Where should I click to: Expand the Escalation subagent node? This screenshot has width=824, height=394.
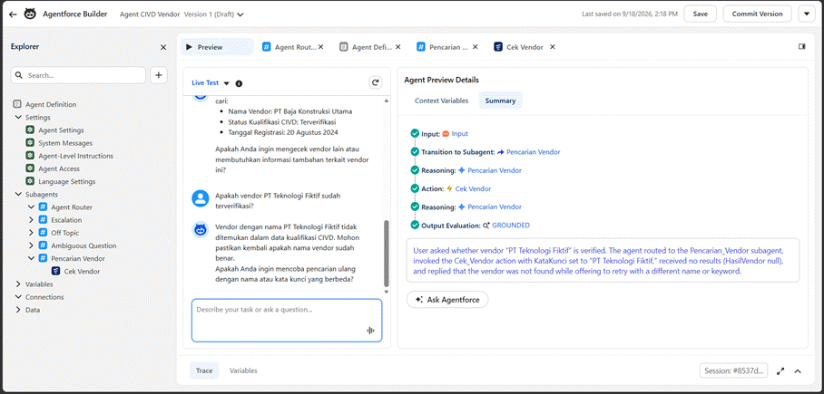click(x=31, y=220)
